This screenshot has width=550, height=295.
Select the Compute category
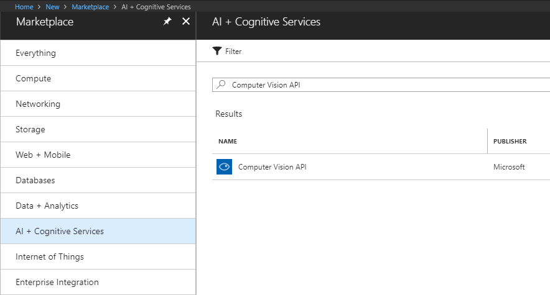[34, 79]
